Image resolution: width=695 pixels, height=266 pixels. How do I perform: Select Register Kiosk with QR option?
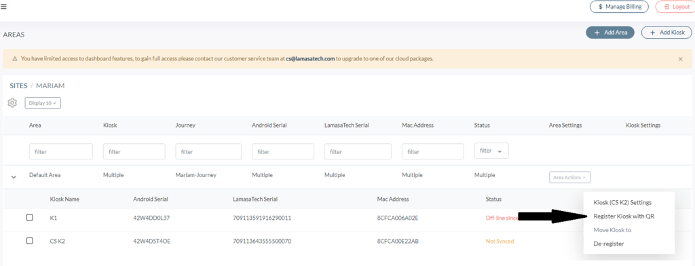(624, 216)
